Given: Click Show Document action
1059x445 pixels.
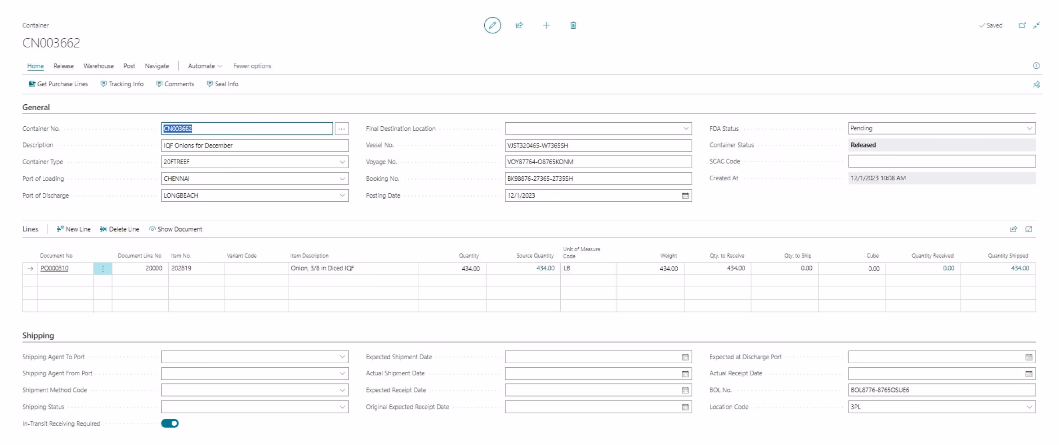Looking at the screenshot, I should tap(175, 229).
